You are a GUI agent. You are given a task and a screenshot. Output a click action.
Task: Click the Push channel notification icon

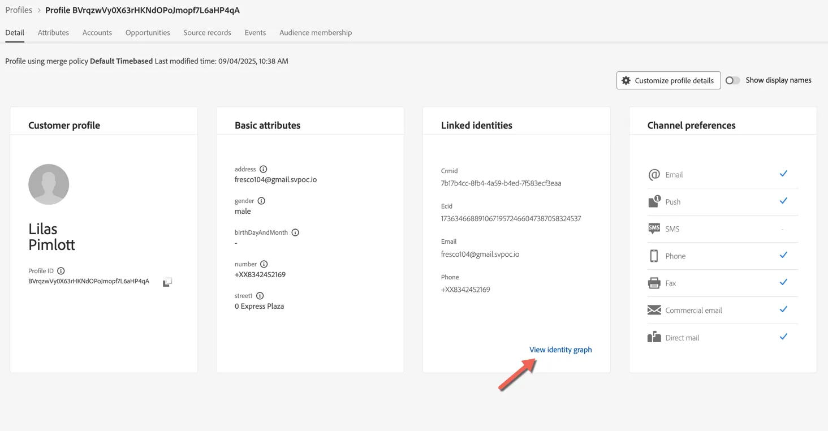pyautogui.click(x=654, y=201)
